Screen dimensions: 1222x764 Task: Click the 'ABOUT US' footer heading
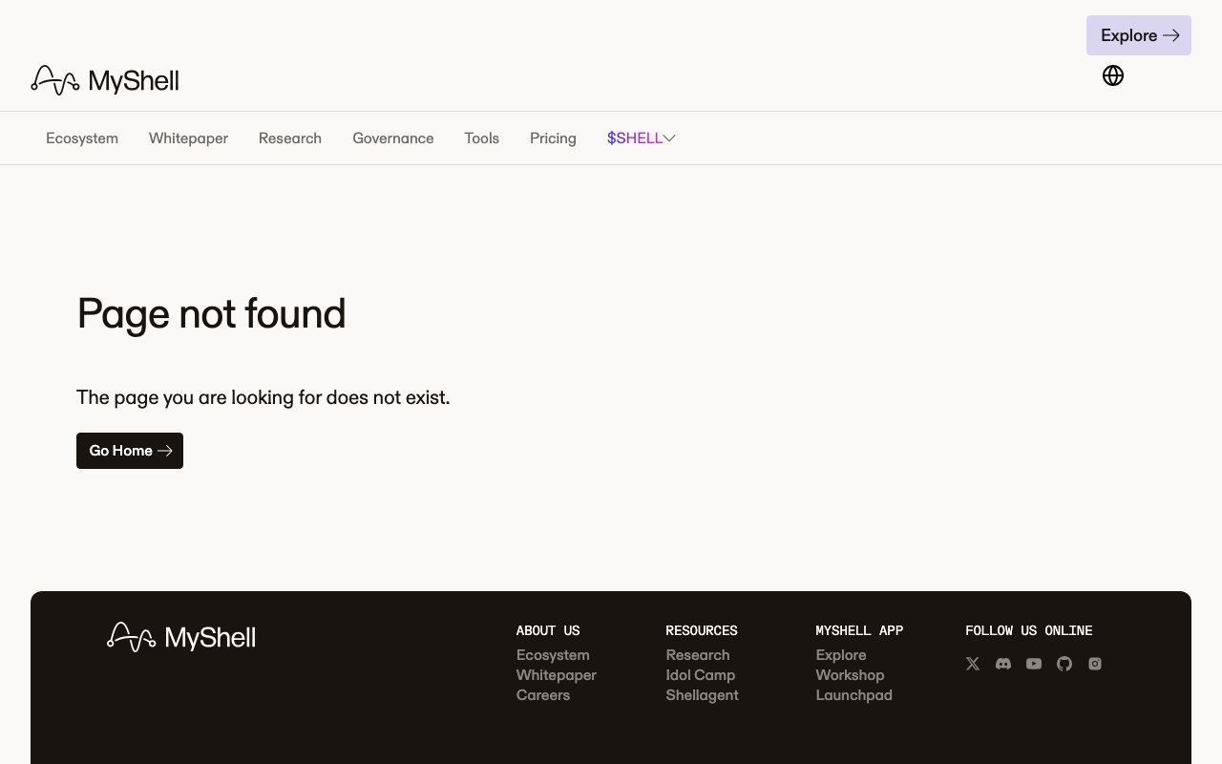coord(548,630)
